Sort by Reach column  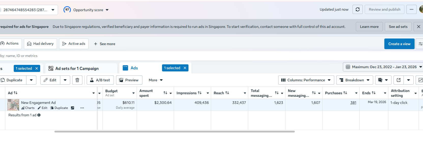tap(227, 93)
